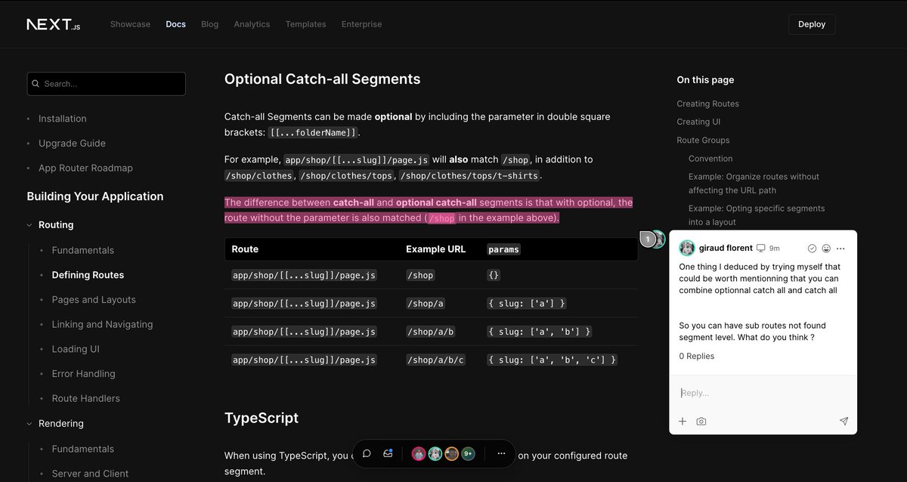Click the search magnifier icon
Viewport: 907px width, 482px height.
(36, 84)
